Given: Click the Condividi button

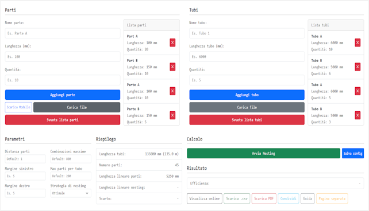Looking at the screenshot, I should point(289,198).
